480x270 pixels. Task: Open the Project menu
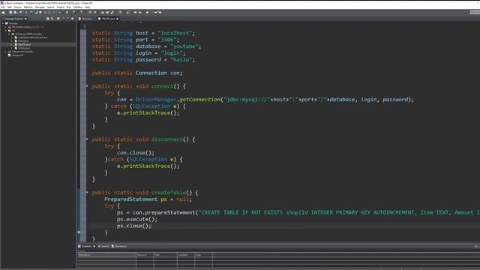(x=61, y=7)
